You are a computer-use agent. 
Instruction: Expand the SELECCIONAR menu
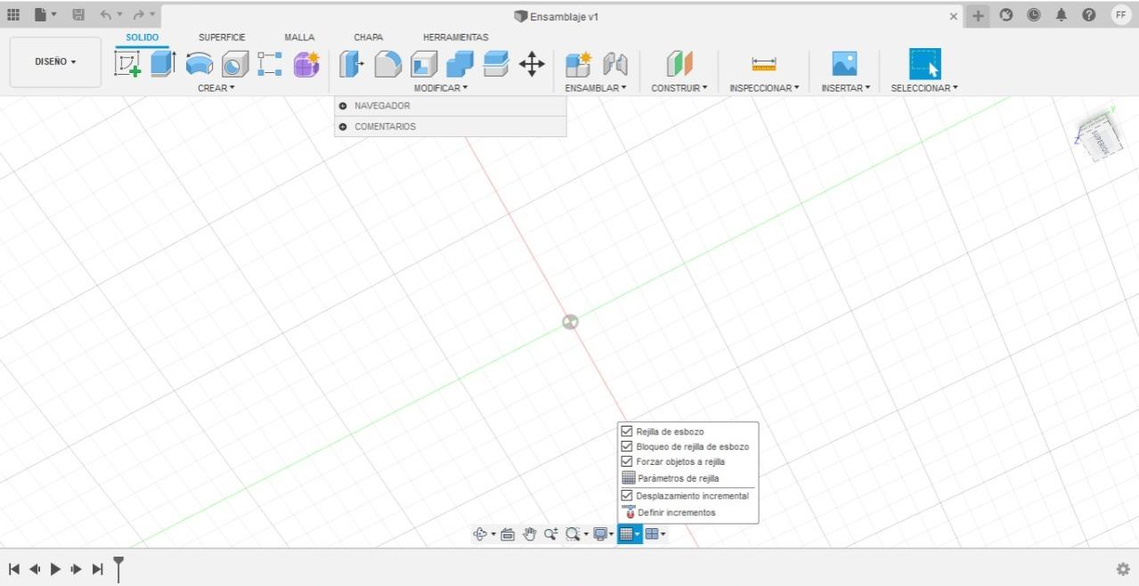(x=924, y=88)
